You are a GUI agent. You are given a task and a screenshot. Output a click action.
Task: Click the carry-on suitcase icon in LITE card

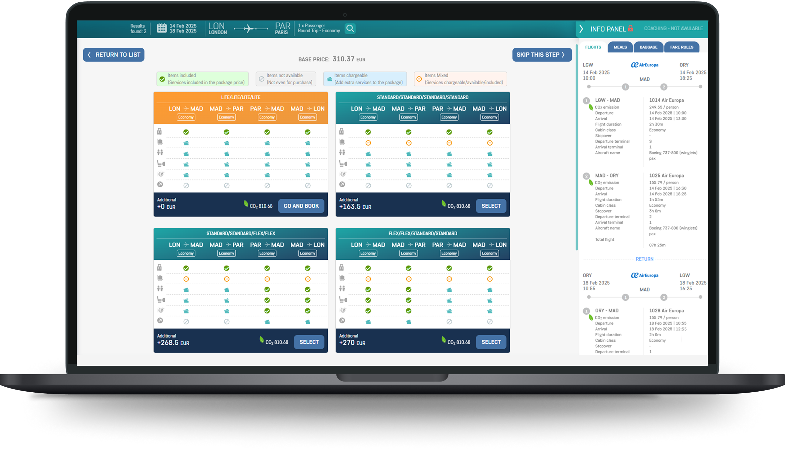(x=159, y=131)
